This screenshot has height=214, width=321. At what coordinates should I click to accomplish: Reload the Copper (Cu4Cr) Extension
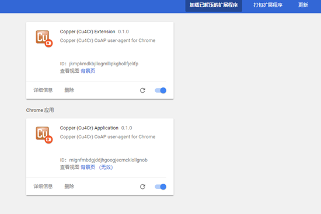click(x=142, y=90)
